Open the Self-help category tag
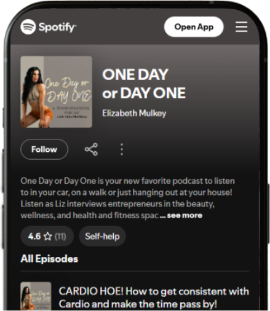 [102, 236]
